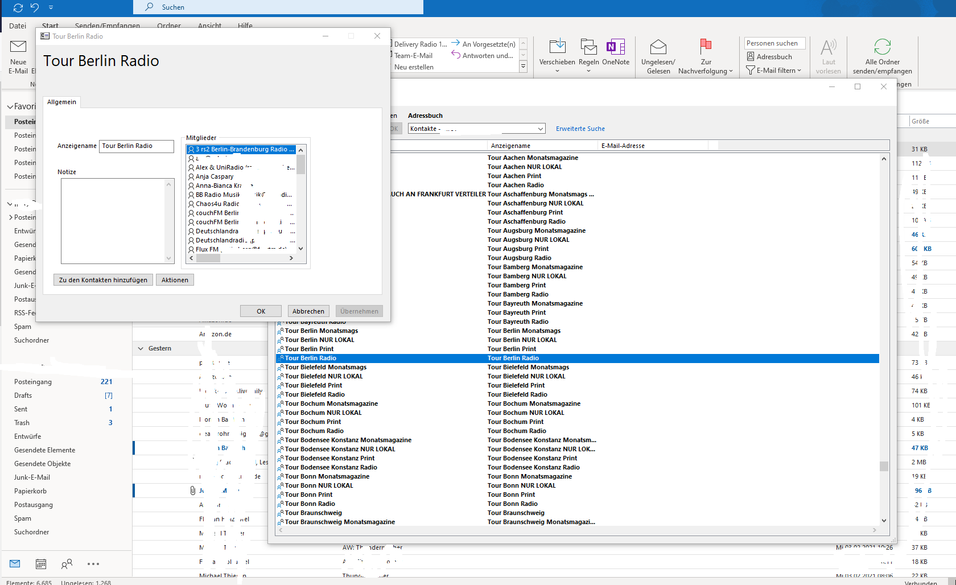Click the Zur Nachverfolgung flag icon

click(706, 47)
